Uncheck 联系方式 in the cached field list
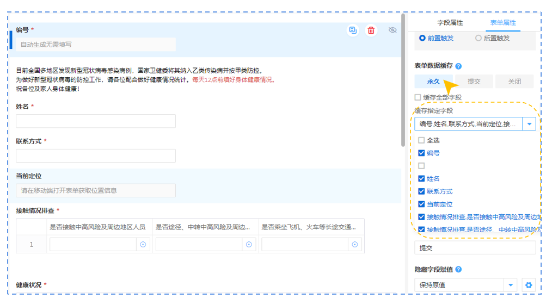This screenshot has width=552, height=305. tap(421, 191)
